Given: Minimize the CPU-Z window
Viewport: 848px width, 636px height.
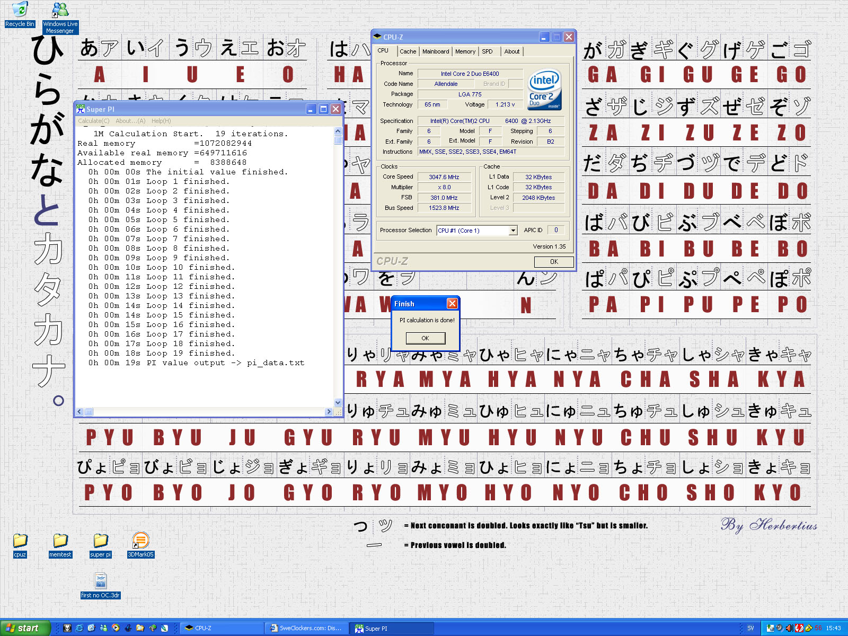Looking at the screenshot, I should tap(544, 37).
